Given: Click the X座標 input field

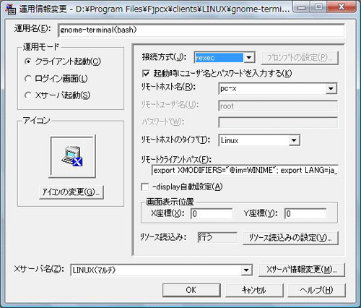Looking at the screenshot, I should [x=212, y=214].
